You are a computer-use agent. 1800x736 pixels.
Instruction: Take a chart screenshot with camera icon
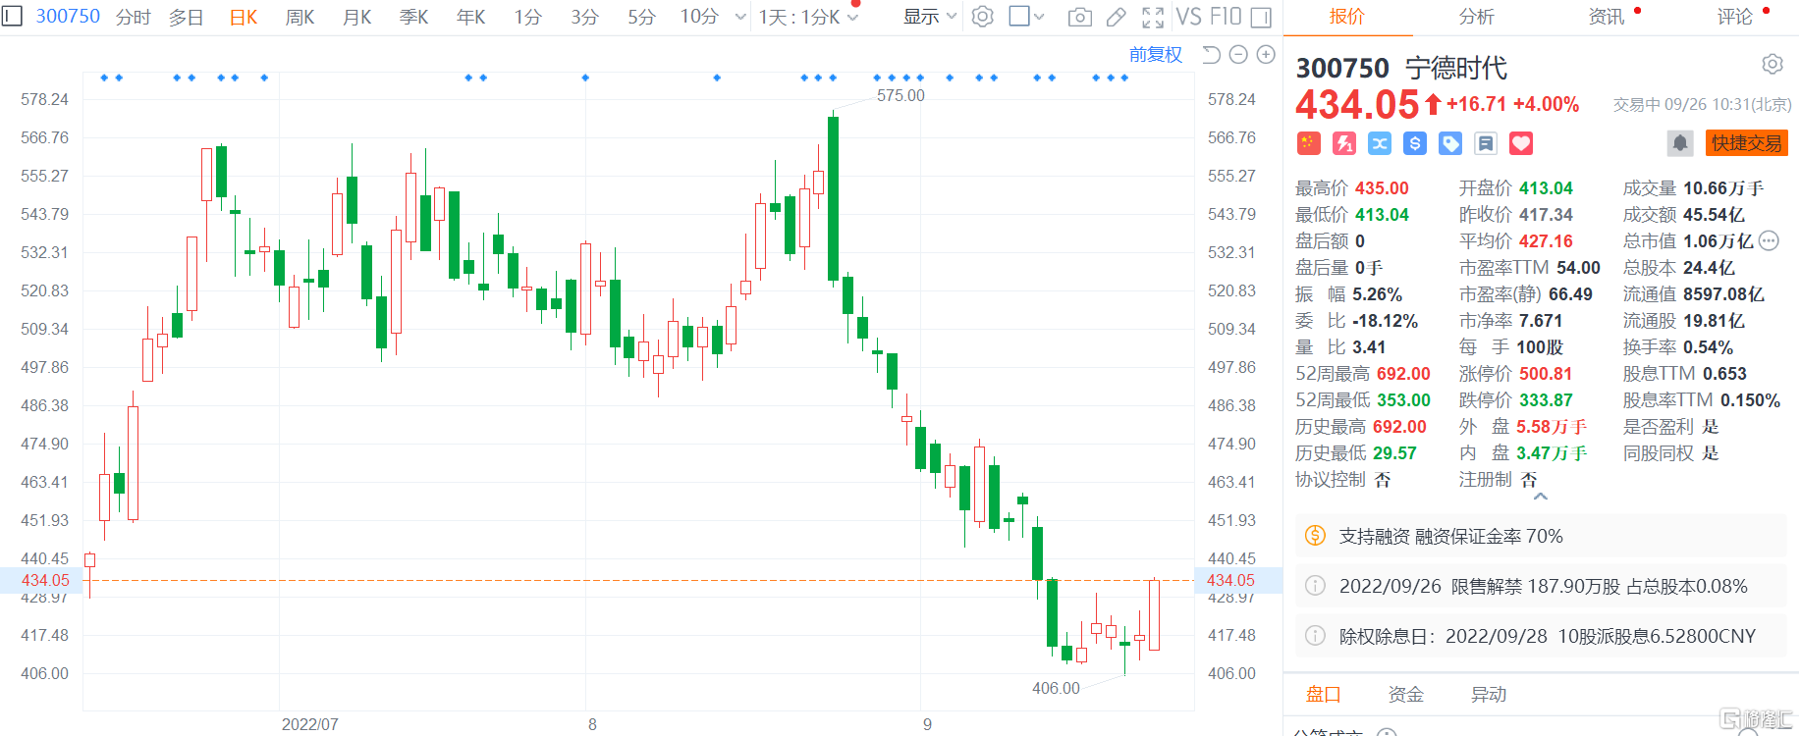1079,17
